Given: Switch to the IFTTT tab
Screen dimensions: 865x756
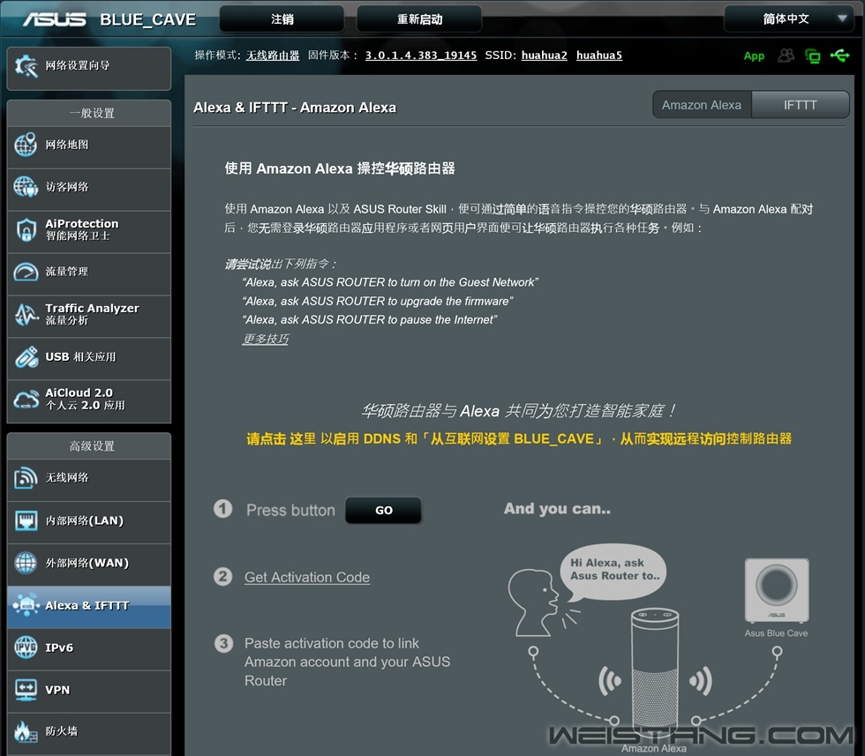Looking at the screenshot, I should pyautogui.click(x=800, y=105).
